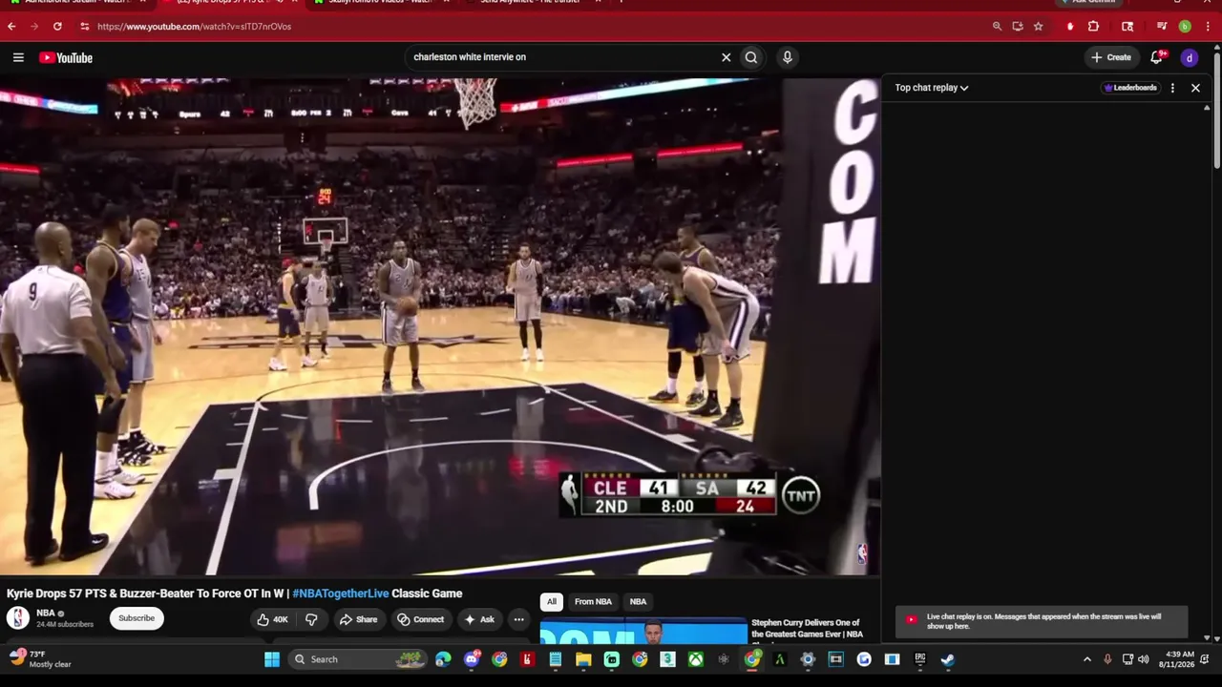The width and height of the screenshot is (1222, 687).
Task: Open the NBA channel avatar
Action: coord(18,617)
